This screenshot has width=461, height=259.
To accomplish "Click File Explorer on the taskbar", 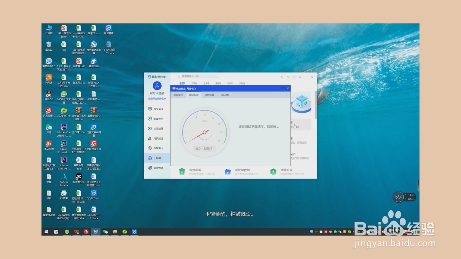I will click(115, 232).
